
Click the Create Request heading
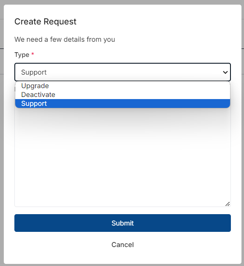pyautogui.click(x=45, y=21)
